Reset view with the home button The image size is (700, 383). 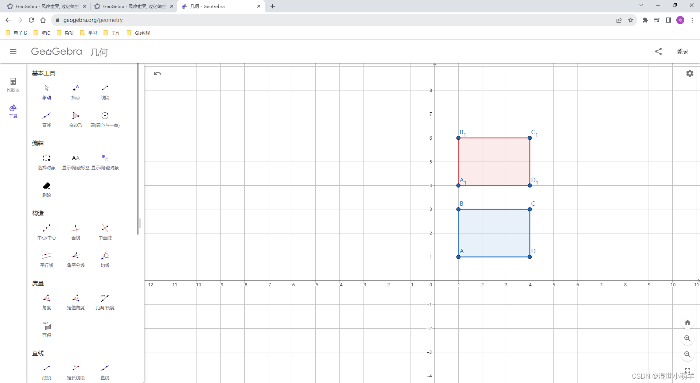[x=688, y=322]
